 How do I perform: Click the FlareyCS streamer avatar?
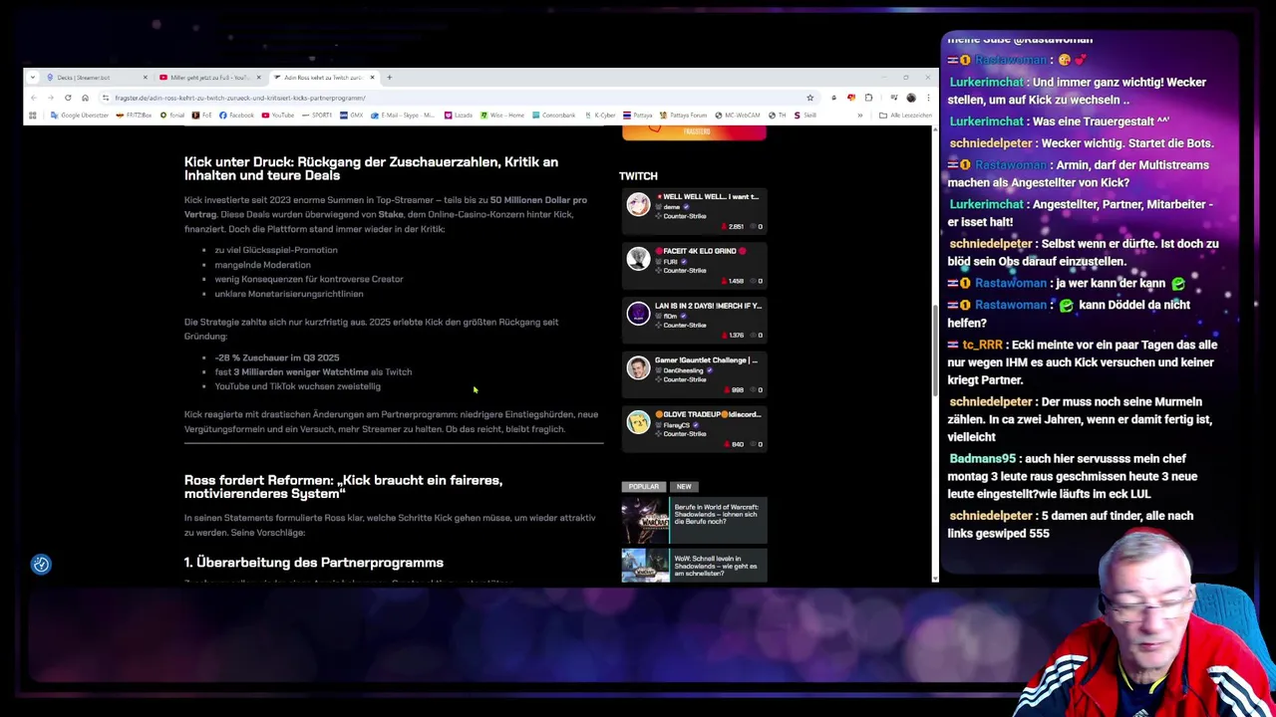click(x=638, y=422)
